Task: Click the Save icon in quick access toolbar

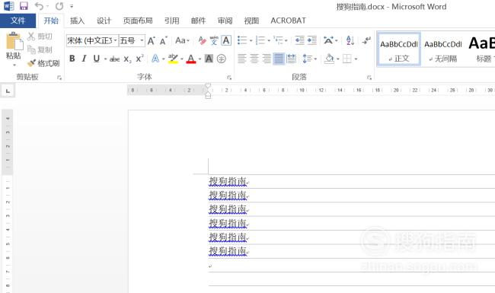Action: click(x=24, y=5)
